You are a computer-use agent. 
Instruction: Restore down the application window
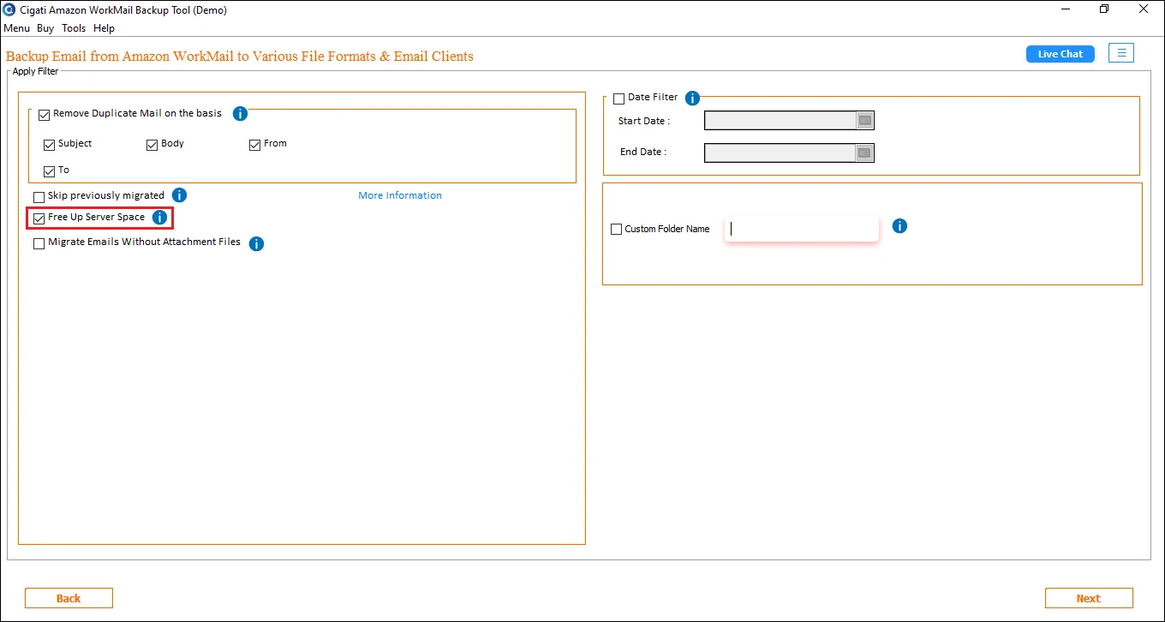point(1104,9)
